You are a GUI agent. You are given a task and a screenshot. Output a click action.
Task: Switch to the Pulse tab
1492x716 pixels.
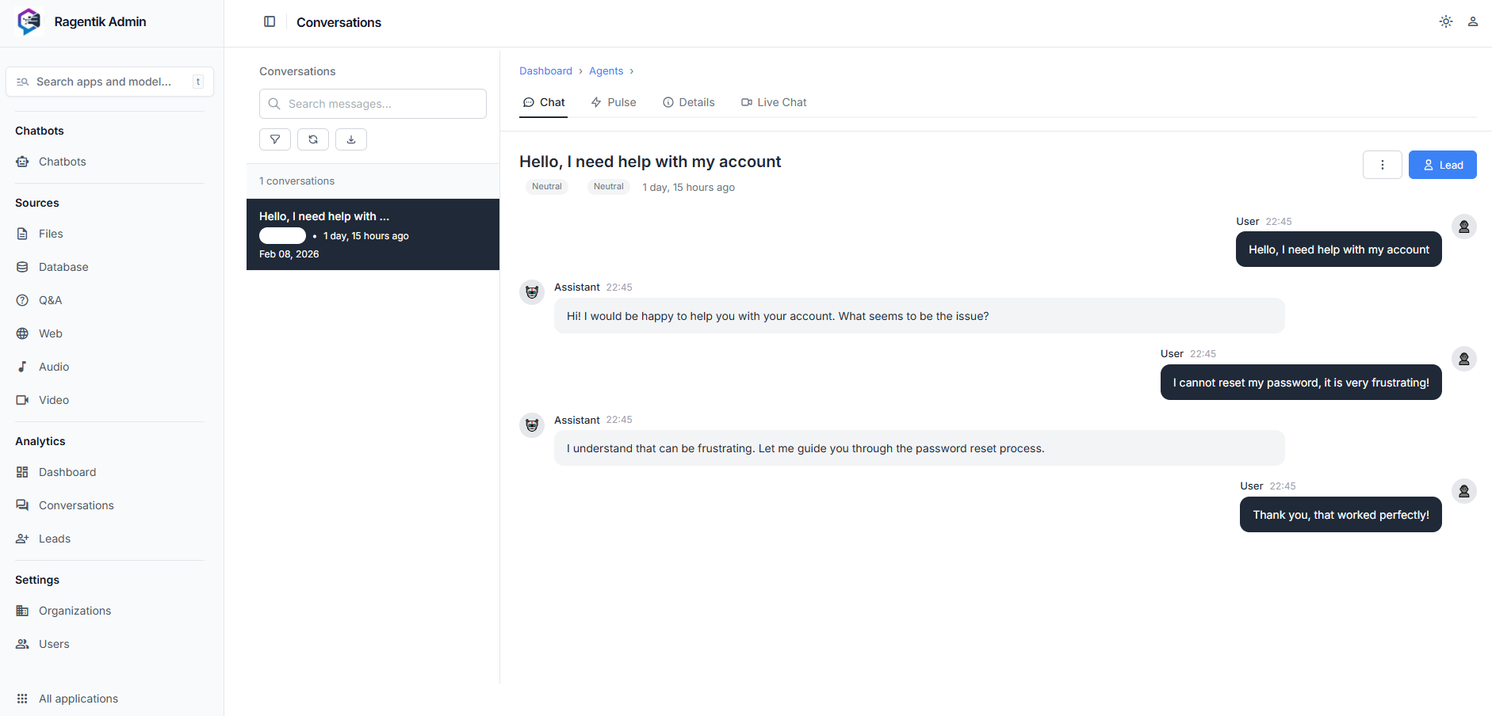[x=614, y=102]
